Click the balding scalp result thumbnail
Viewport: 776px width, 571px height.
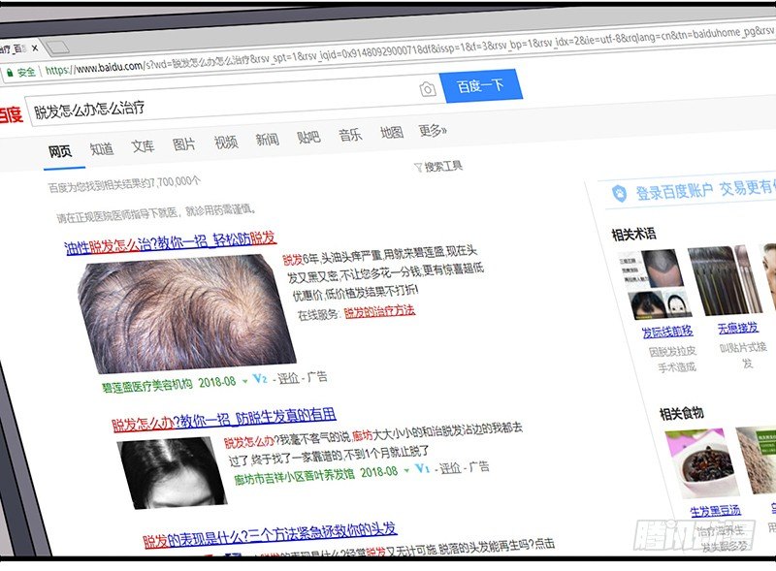[187, 313]
